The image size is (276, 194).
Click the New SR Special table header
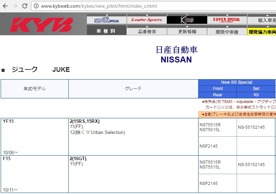[x=237, y=82]
